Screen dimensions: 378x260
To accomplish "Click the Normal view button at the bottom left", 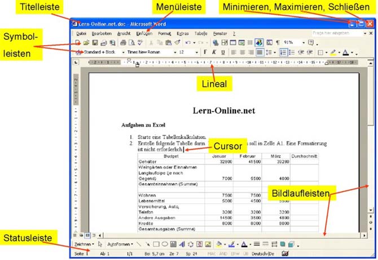I will (x=75, y=235).
